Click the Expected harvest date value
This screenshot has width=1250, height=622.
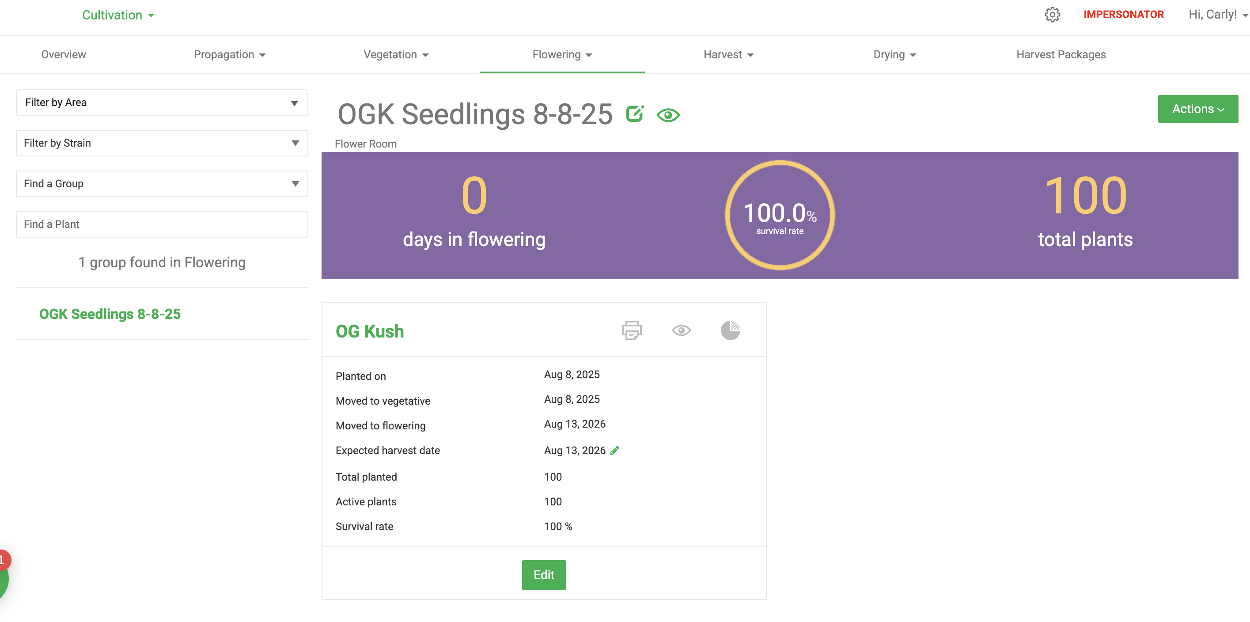pos(575,450)
